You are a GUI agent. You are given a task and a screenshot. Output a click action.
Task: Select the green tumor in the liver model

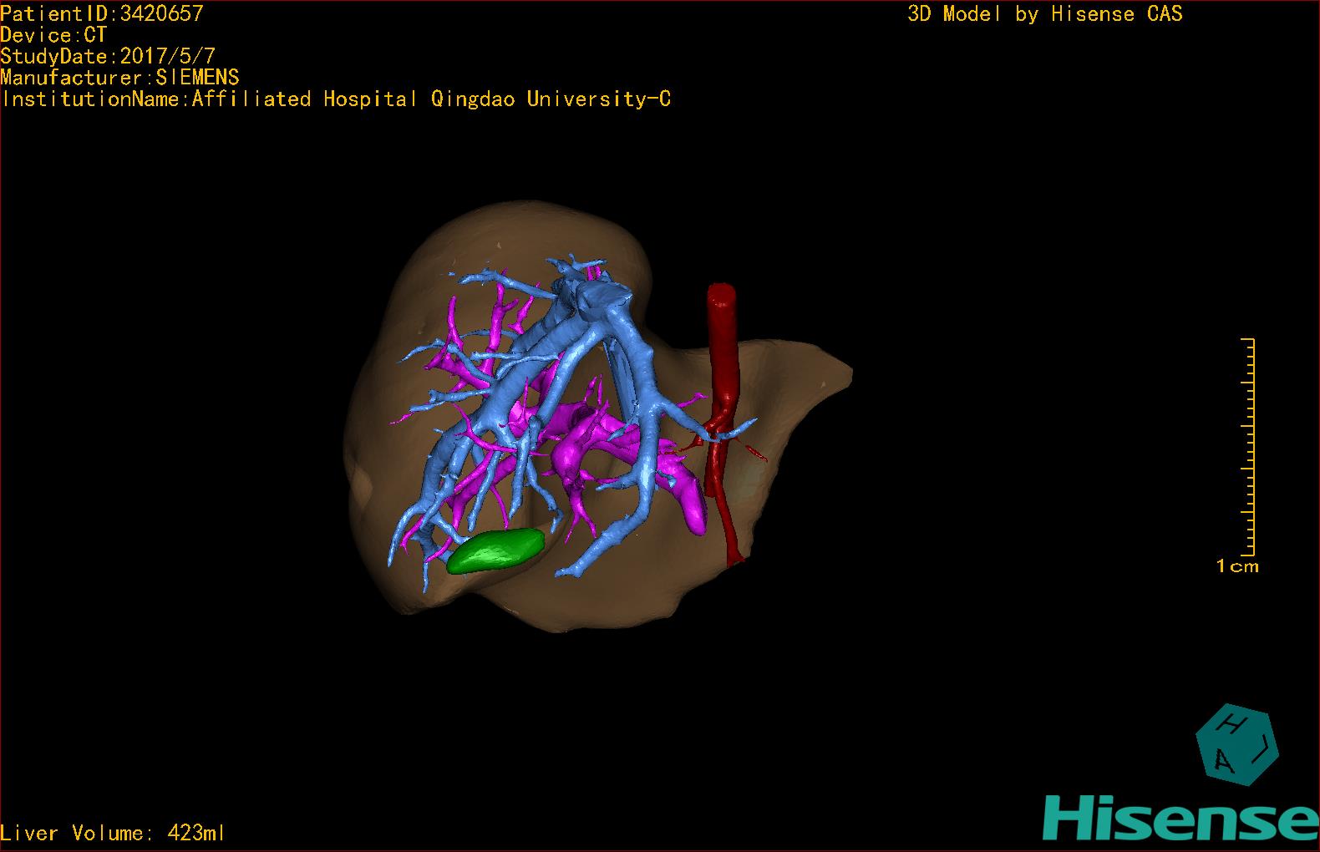(x=495, y=551)
